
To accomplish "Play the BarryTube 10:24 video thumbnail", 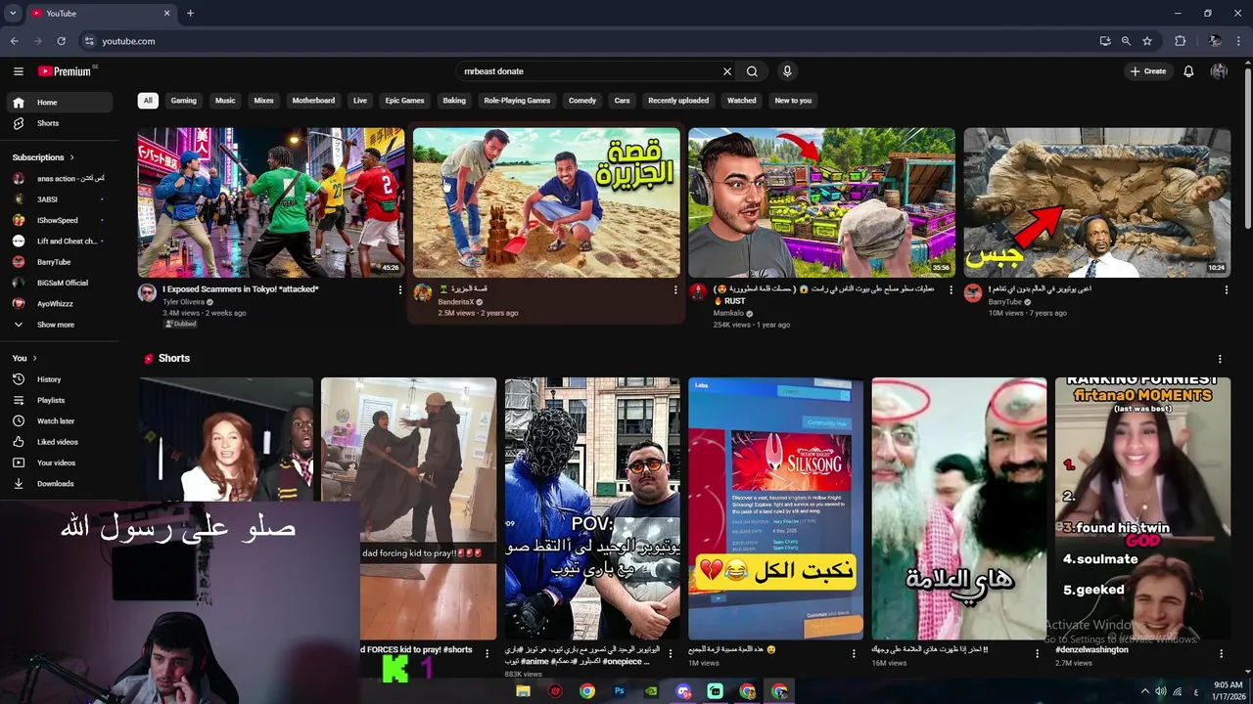I will point(1097,202).
